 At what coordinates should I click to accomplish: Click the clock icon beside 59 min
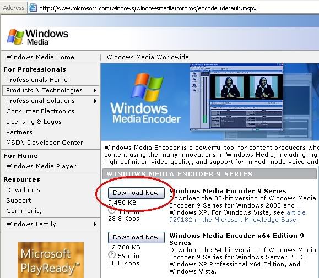pyautogui.click(x=112, y=255)
